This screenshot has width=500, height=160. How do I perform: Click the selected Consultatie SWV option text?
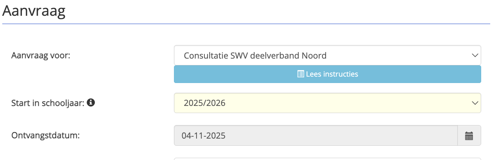tap(255, 56)
